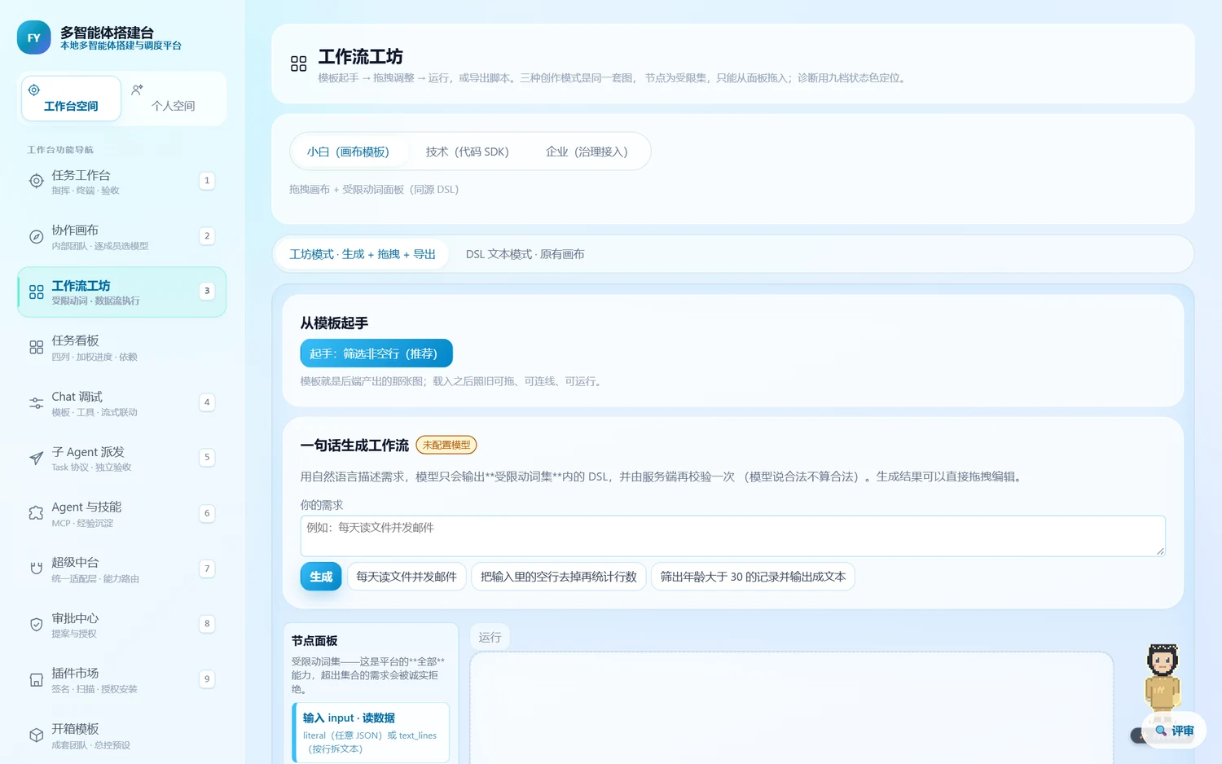Viewport: 1222px width, 764px height.
Task: Click the 工作流工坊 sidebar grid icon
Action: coord(36,292)
